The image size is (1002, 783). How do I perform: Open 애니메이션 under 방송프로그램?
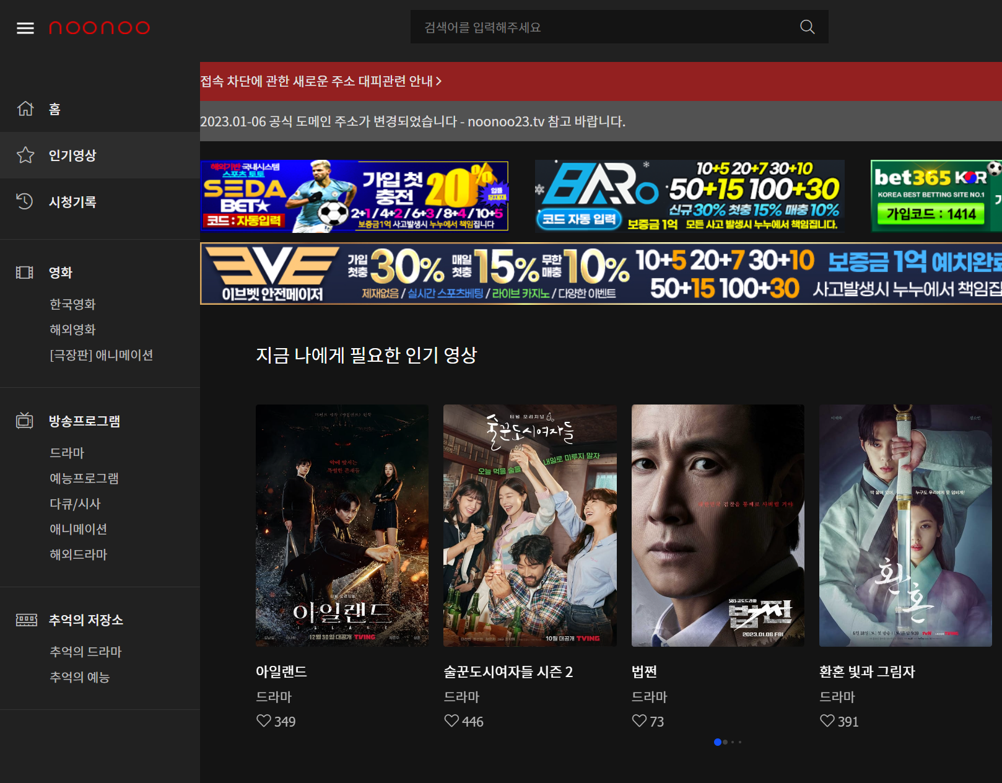coord(78,529)
